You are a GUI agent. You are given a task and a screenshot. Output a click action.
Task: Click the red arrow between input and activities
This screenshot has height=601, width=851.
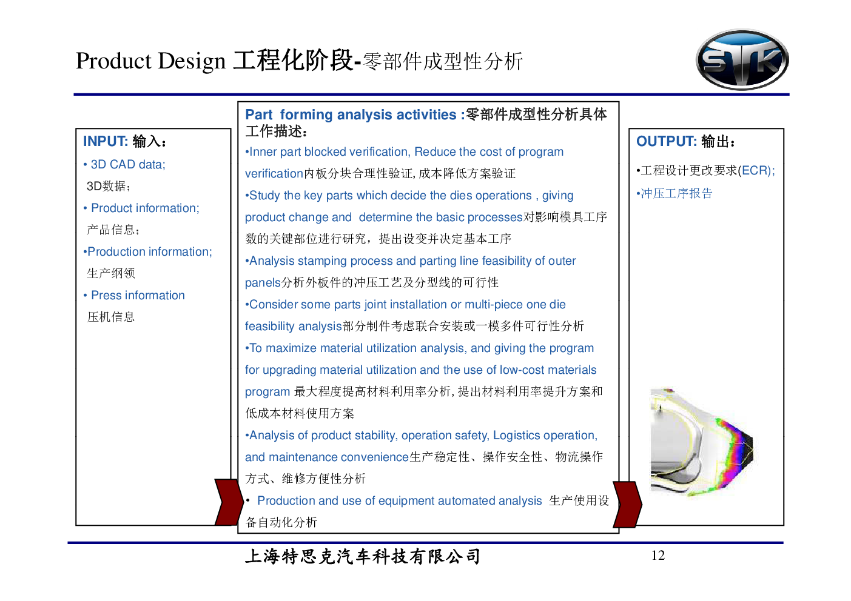(229, 502)
